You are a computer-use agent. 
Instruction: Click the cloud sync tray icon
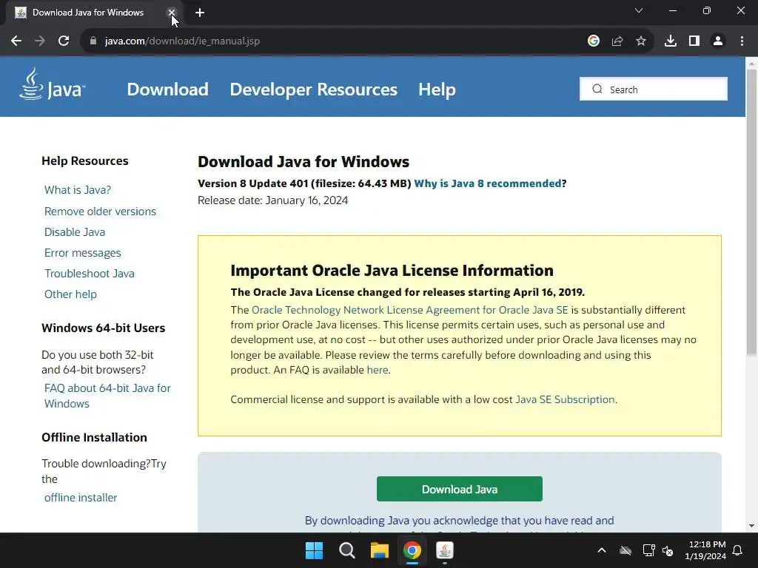[x=625, y=550]
